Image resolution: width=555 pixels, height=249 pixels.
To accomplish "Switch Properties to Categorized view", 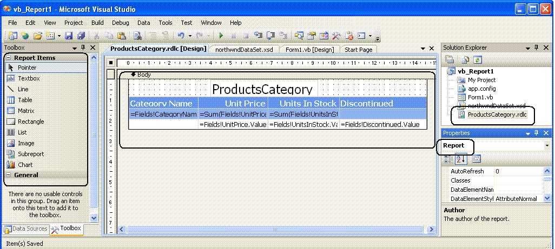I will point(448,159).
